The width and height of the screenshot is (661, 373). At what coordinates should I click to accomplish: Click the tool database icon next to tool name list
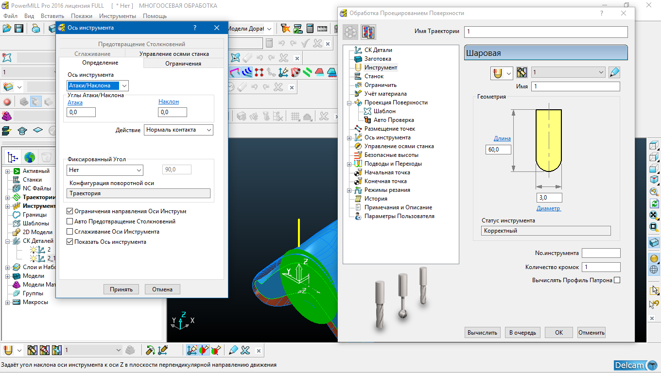click(522, 73)
